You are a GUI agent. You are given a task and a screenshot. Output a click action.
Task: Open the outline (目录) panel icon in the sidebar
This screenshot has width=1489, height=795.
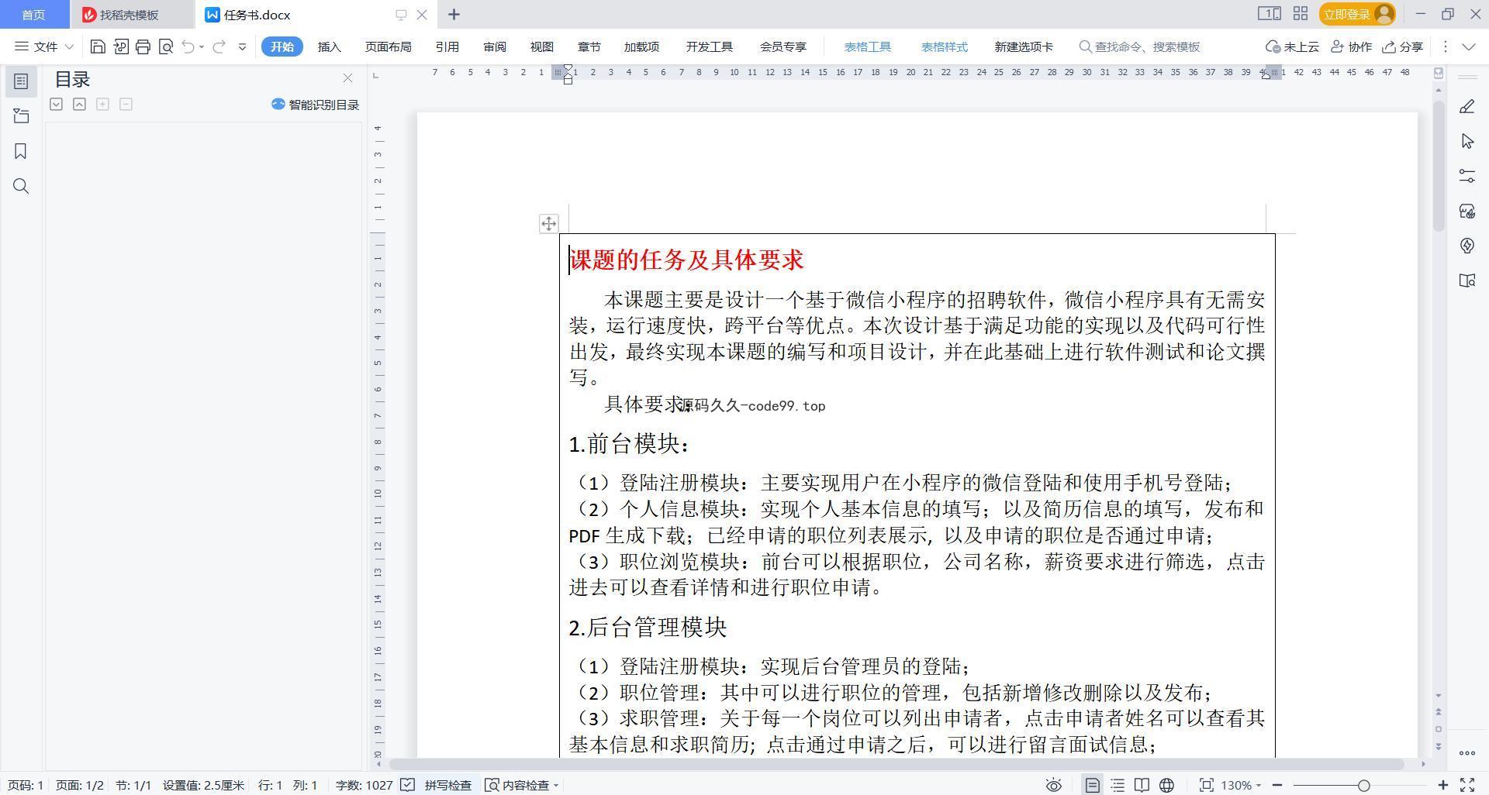(x=21, y=81)
